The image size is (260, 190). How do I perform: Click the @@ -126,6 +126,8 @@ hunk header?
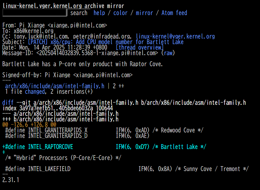[x=29, y=125]
